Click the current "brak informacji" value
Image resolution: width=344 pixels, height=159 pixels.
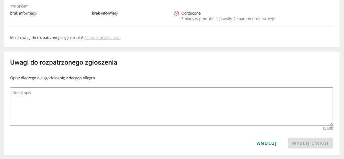point(23,13)
